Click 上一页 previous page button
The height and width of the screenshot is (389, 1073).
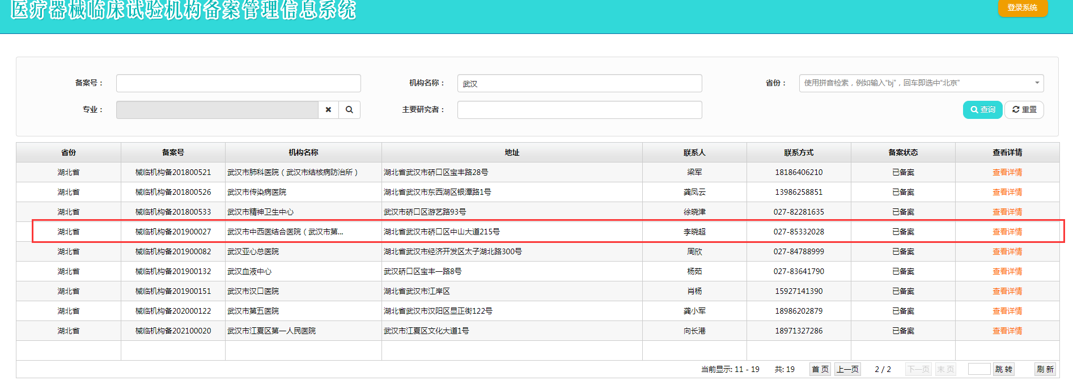click(847, 369)
